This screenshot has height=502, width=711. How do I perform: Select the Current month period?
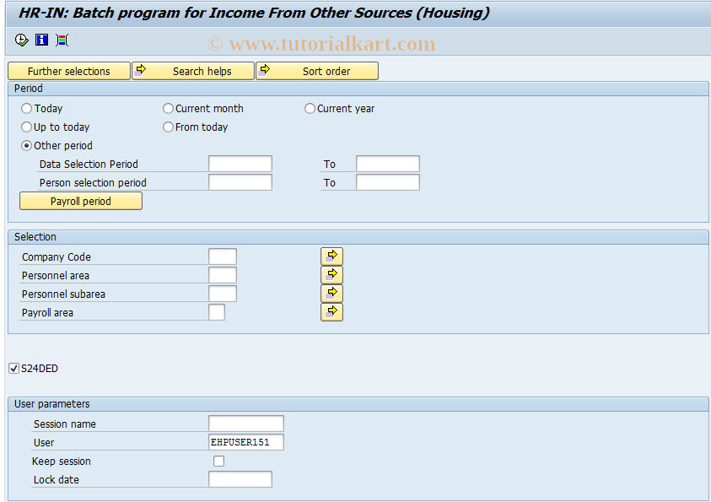point(168,108)
